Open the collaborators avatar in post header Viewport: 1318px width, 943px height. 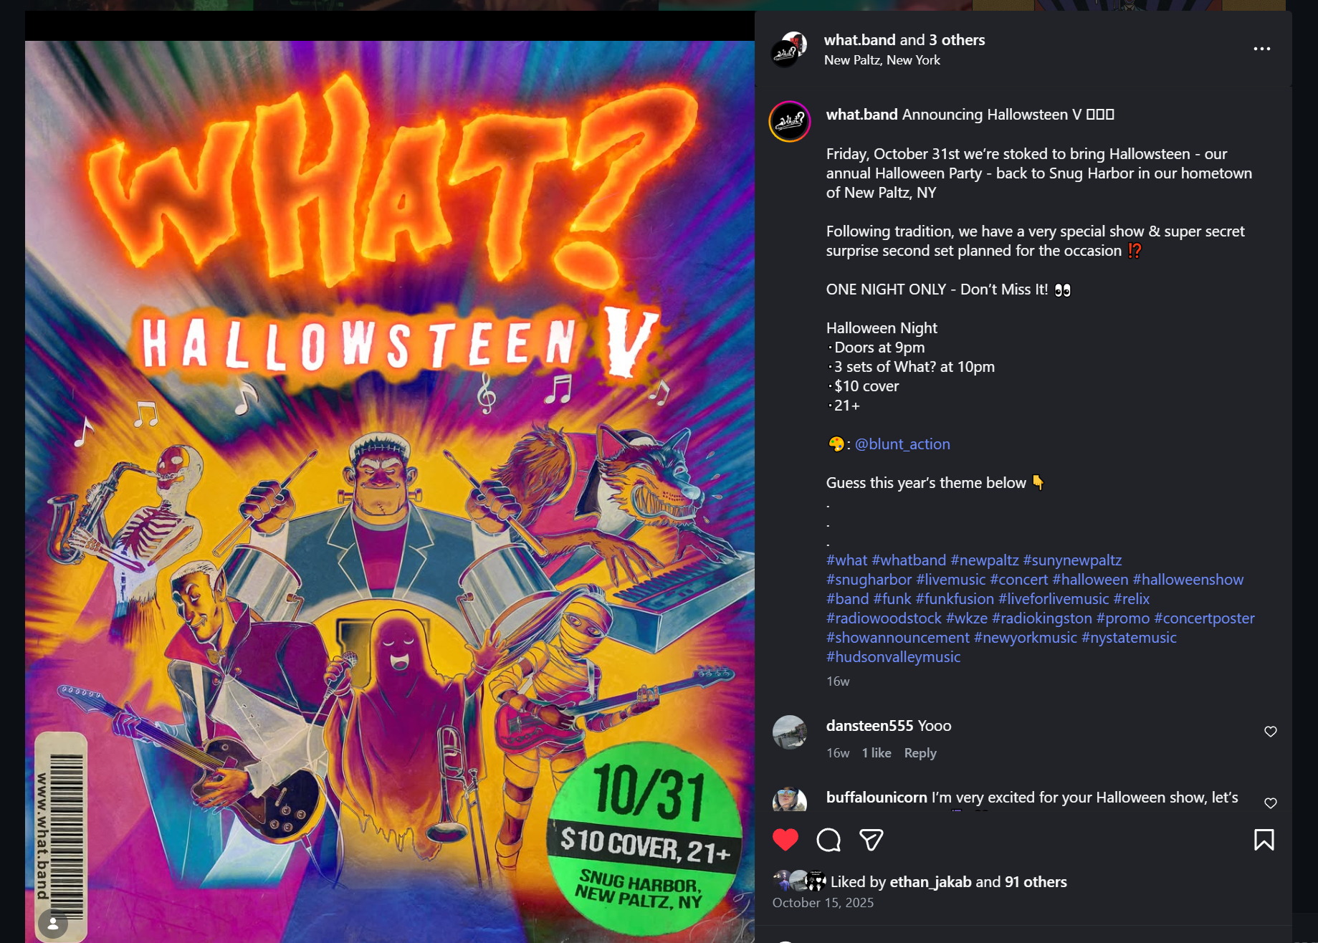tap(789, 49)
